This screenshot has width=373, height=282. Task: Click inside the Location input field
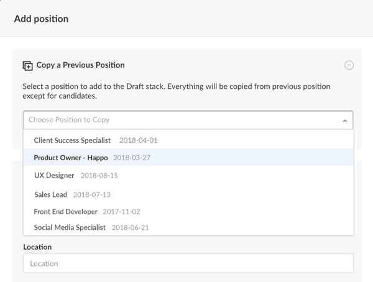(x=188, y=263)
